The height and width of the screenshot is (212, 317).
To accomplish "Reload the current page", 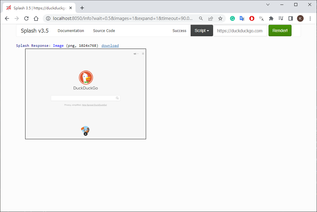I will (x=26, y=18).
